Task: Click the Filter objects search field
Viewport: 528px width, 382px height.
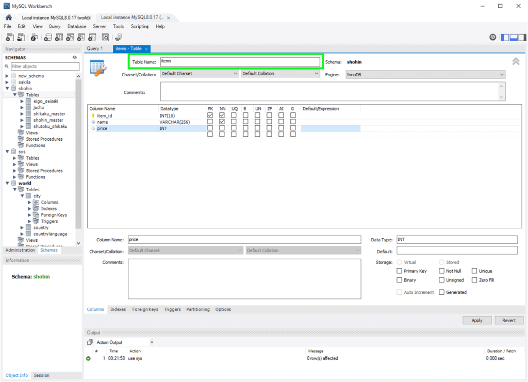Action: pos(45,67)
